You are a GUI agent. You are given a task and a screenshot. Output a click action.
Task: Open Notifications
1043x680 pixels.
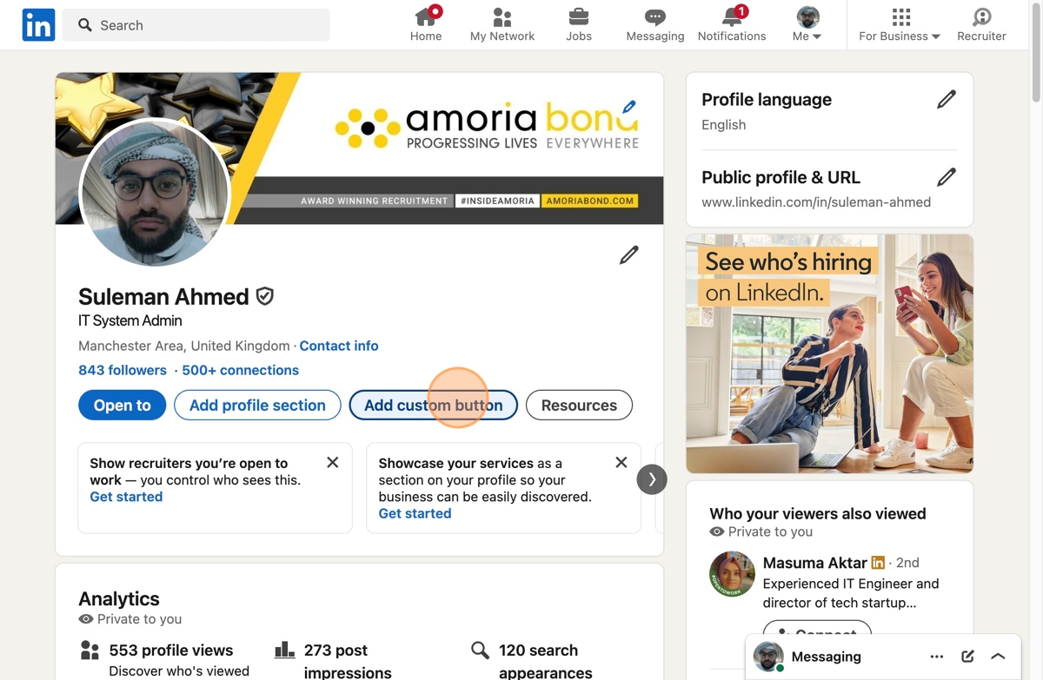pos(732,24)
